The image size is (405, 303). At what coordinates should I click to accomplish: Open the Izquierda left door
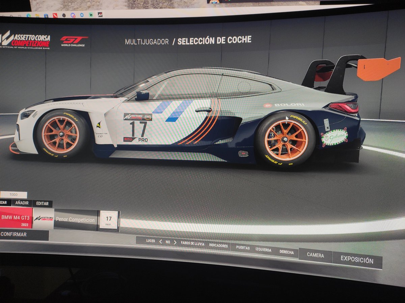tap(263, 250)
